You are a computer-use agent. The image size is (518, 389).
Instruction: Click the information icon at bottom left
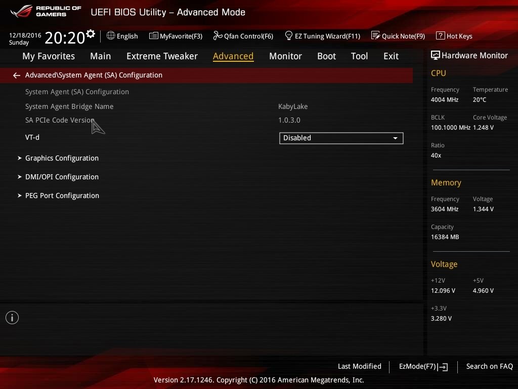tap(12, 318)
